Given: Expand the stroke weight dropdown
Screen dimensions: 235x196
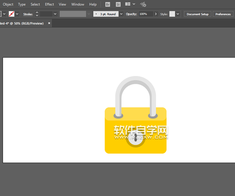Looking at the screenshot, I should (x=55, y=14).
